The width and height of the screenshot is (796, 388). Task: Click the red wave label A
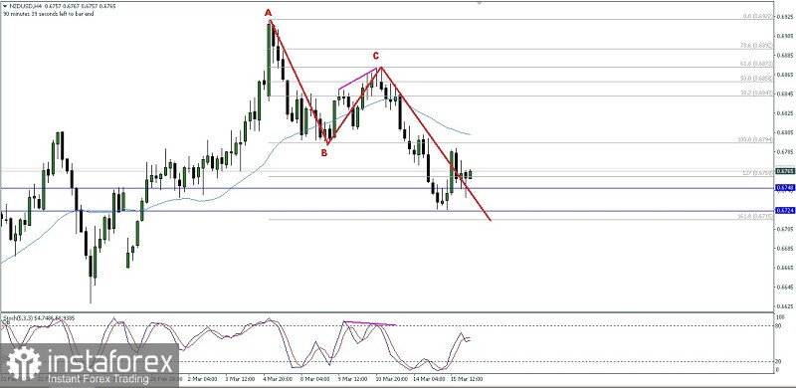(268, 12)
